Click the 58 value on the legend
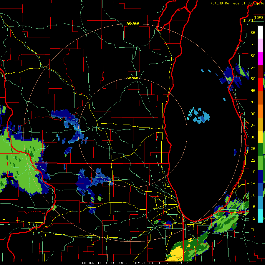Viewport: 265px width, 265px height. coord(253,56)
